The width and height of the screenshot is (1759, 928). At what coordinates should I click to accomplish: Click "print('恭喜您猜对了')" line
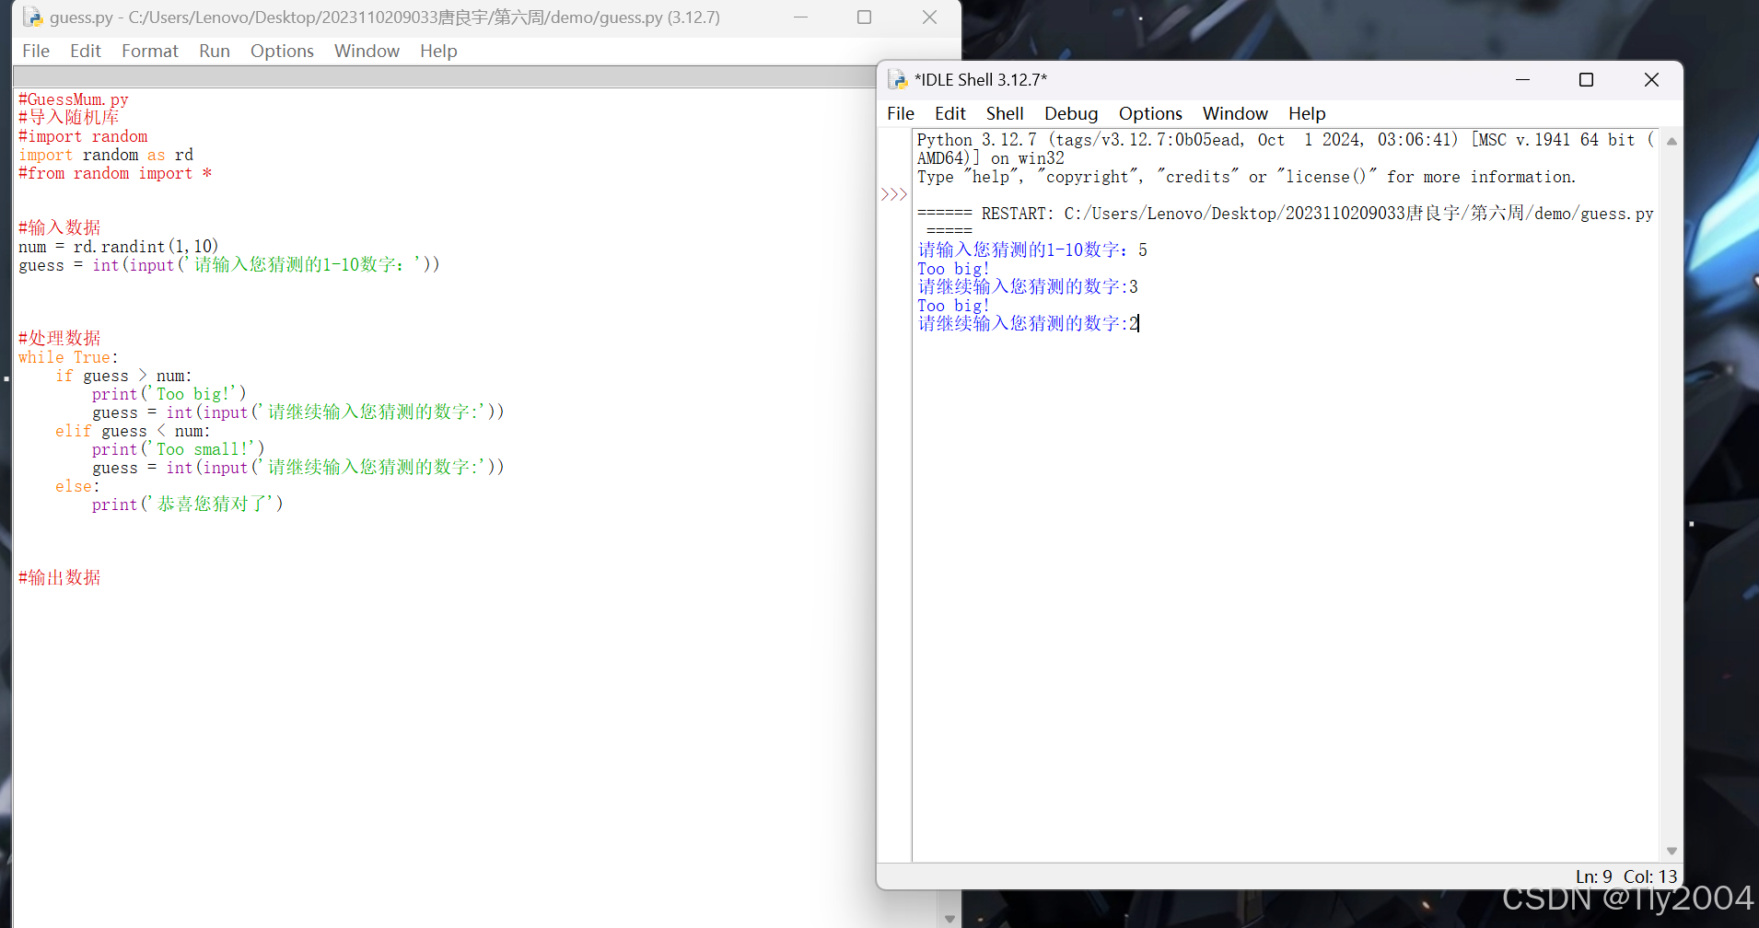click(187, 504)
